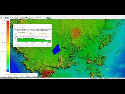Select the Digitizer pencil tool icon
Image resolution: width=125 pixels, height=94 pixels.
[33, 18]
